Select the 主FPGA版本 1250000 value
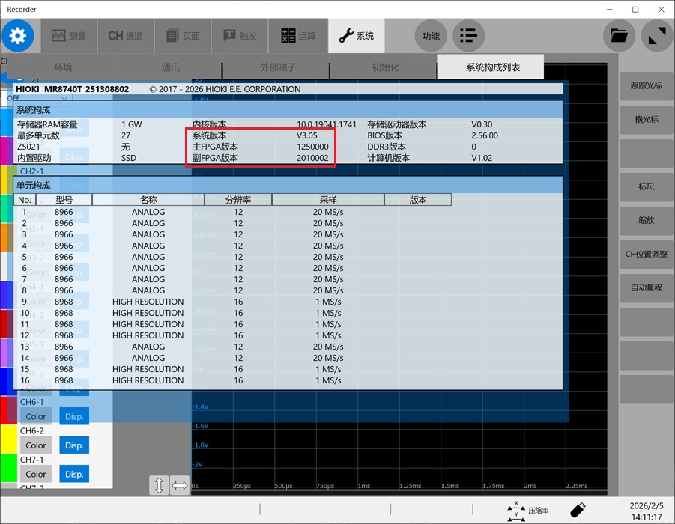675x524 pixels. tap(312, 147)
